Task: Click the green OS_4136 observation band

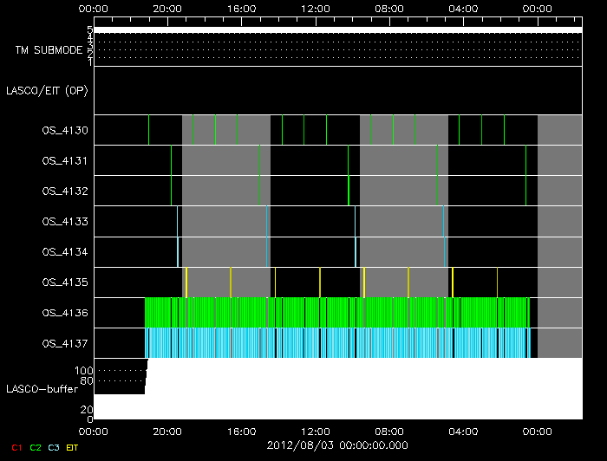Action: click(337, 313)
